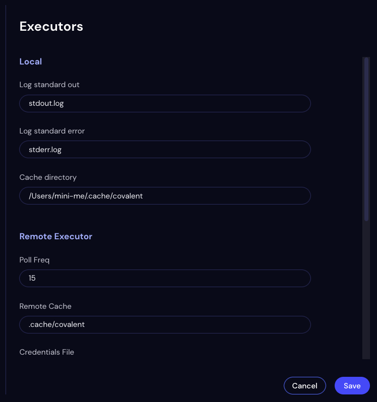377x402 pixels.
Task: Click the Executors page title
Action: (51, 26)
